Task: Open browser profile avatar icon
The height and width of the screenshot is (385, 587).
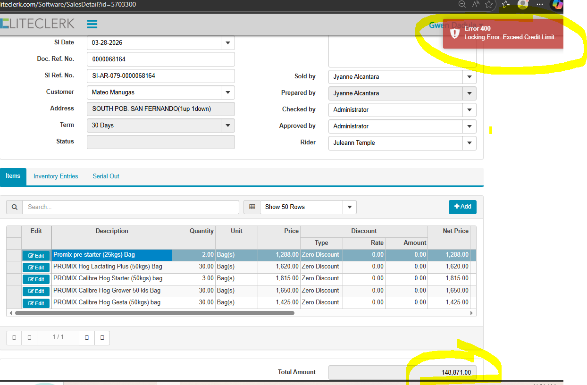Action: point(522,4)
